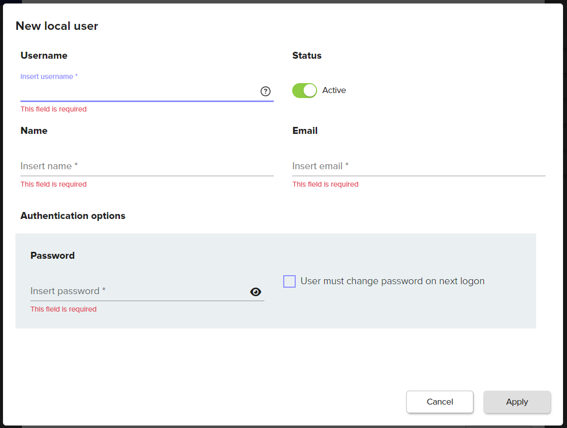The height and width of the screenshot is (428, 567).
Task: Click the 'User must change password on next logon' text
Action: pyautogui.click(x=392, y=281)
